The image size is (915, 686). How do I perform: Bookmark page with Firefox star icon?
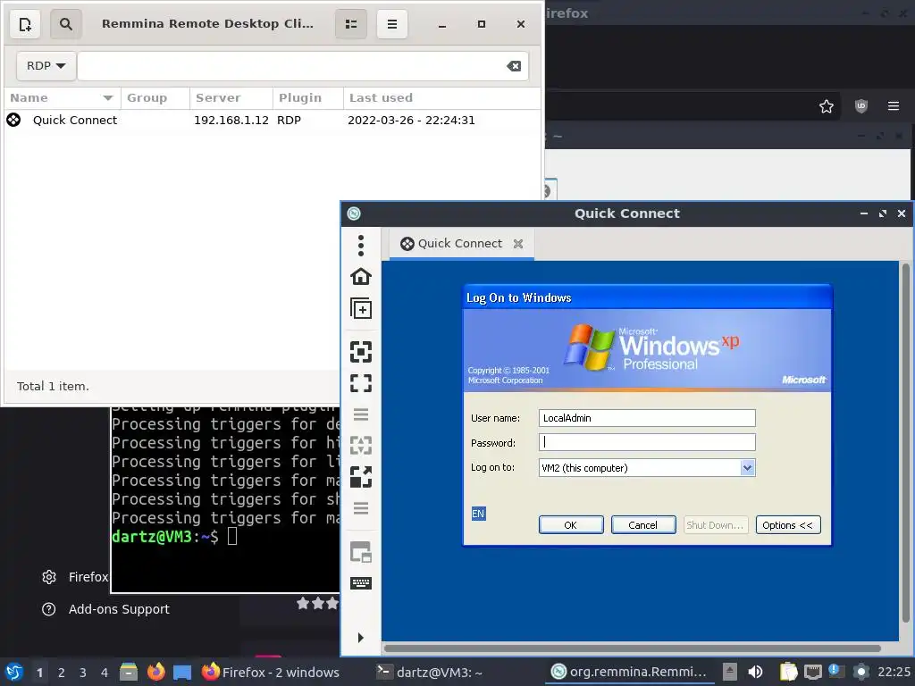[x=827, y=106]
